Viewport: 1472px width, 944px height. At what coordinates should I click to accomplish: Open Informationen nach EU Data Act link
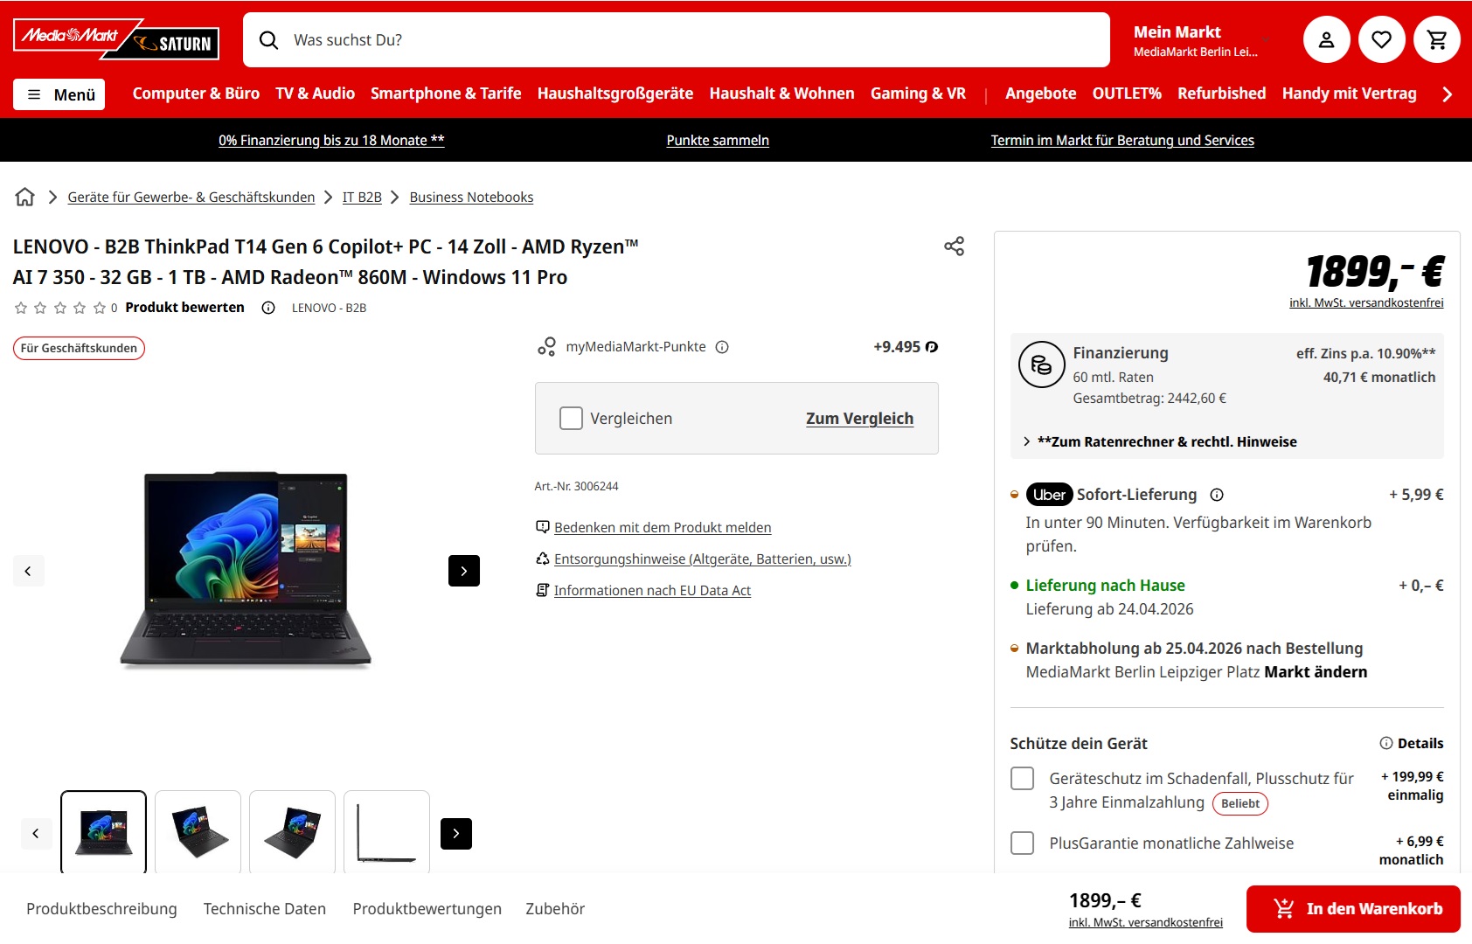652,591
